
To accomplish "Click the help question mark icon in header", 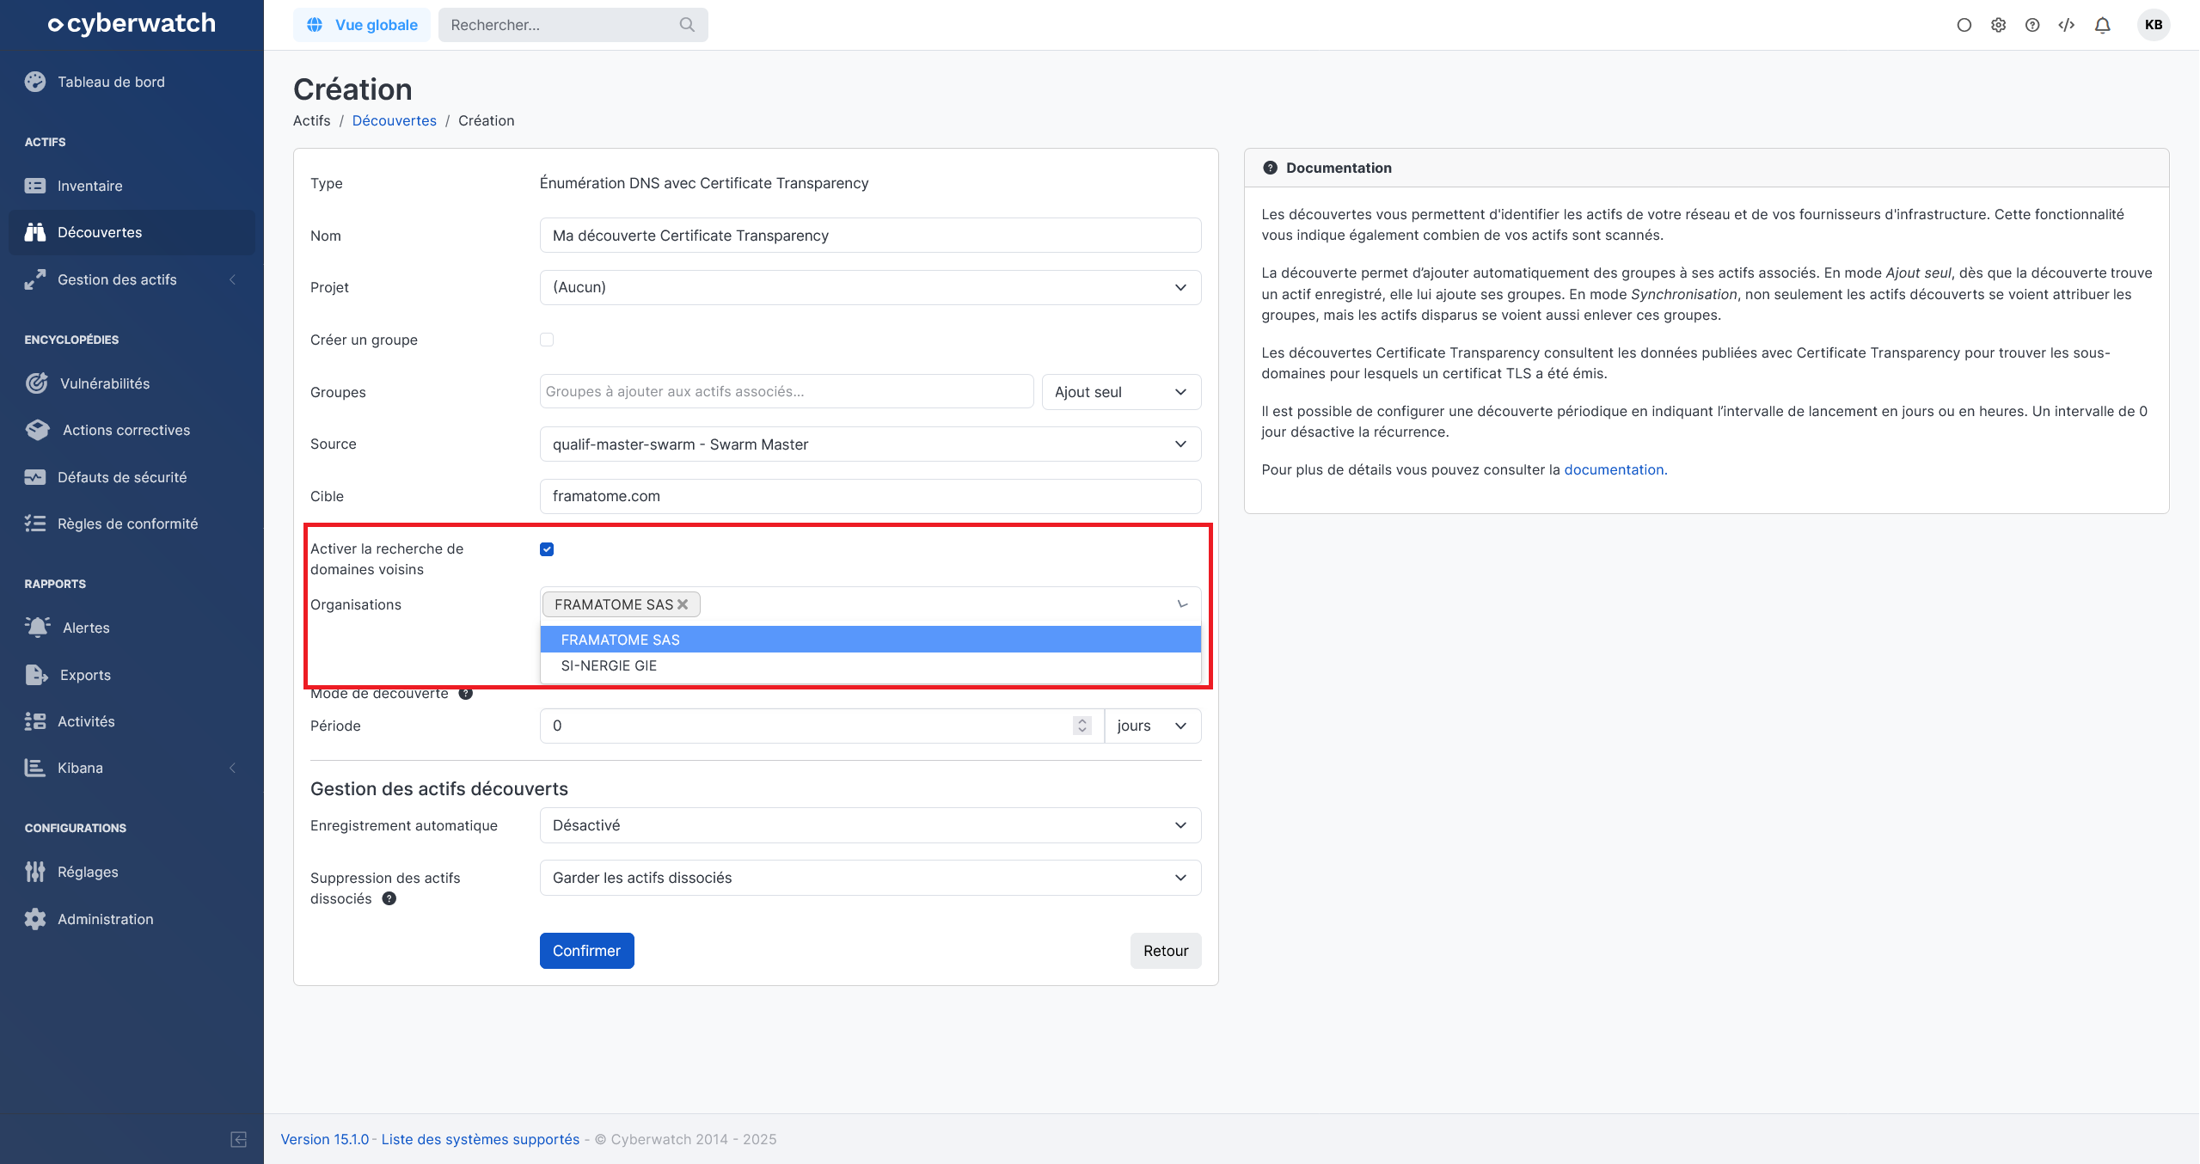I will pyautogui.click(x=2031, y=25).
